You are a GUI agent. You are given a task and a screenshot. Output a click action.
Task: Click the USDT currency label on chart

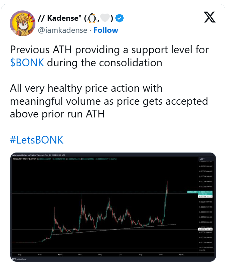click(202, 159)
